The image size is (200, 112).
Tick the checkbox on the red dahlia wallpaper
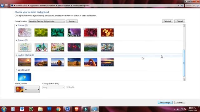(x=84, y=29)
